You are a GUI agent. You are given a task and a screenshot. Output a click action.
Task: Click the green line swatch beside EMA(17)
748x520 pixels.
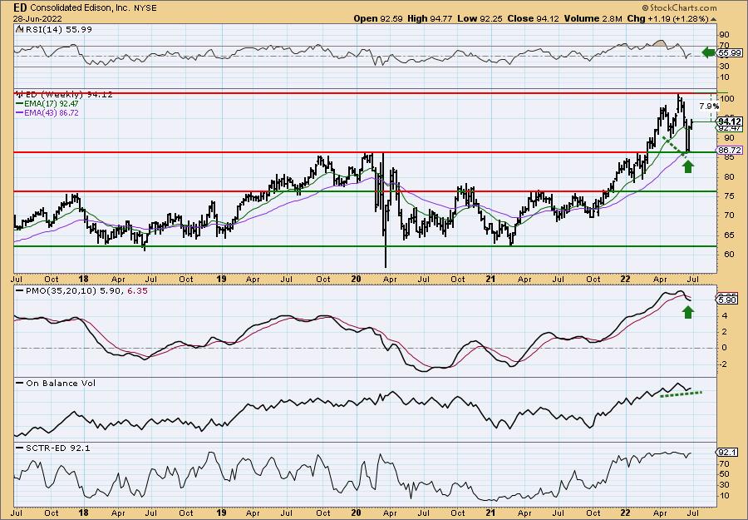click(x=20, y=104)
